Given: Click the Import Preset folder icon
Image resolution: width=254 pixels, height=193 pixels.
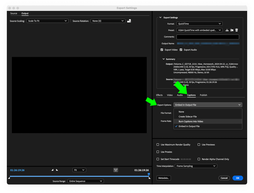Looking at the screenshot, I should 232,30.
